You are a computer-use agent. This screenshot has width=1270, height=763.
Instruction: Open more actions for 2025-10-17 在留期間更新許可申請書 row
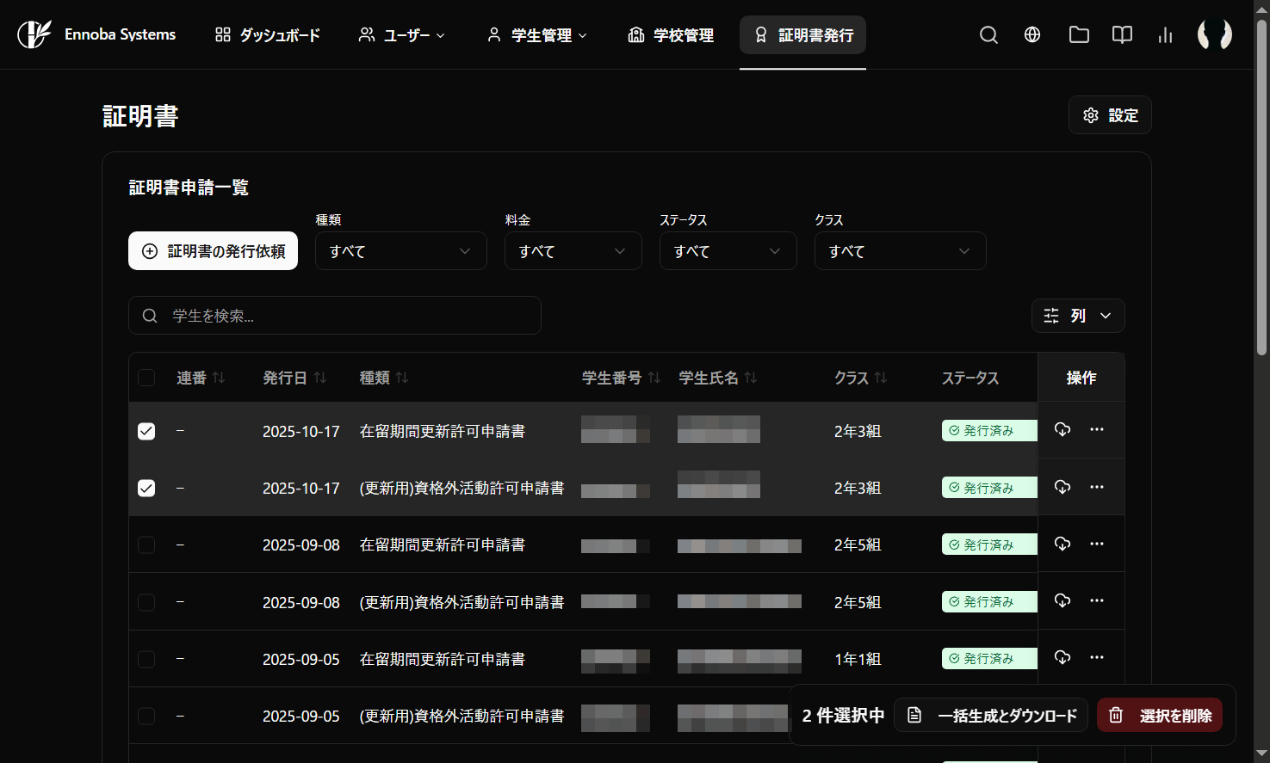coord(1096,429)
